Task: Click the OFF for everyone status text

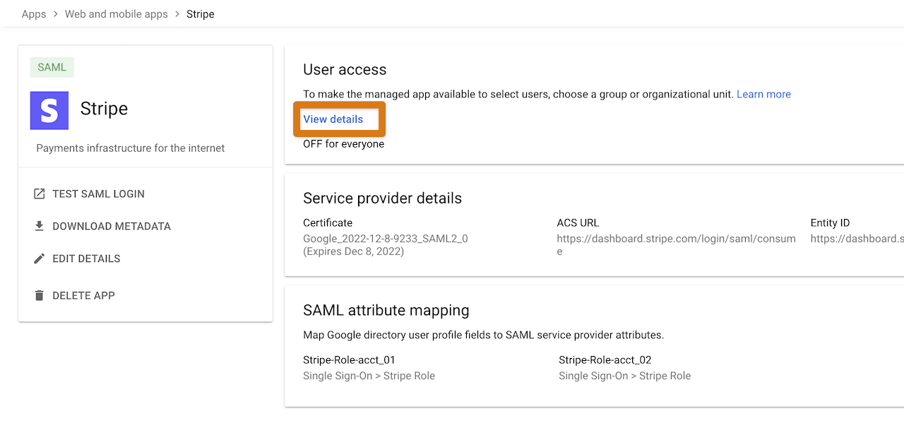Action: point(344,144)
